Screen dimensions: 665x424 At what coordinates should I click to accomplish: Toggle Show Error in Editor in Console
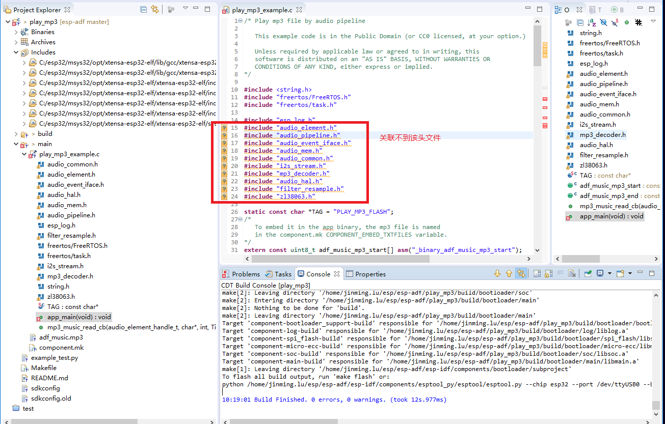coord(521,273)
